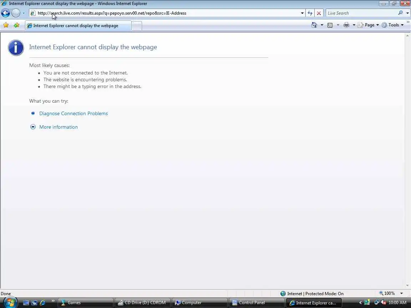
Task: Click the 10:00 AM clock
Action: [397, 303]
